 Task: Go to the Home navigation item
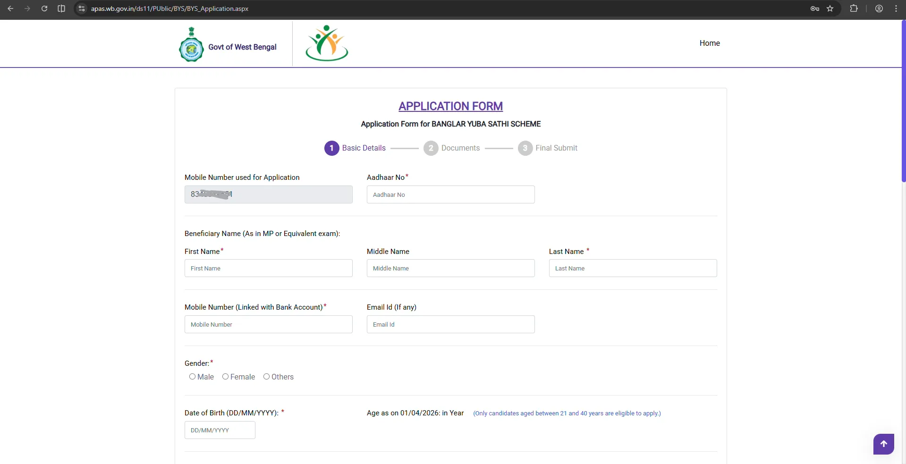click(710, 43)
